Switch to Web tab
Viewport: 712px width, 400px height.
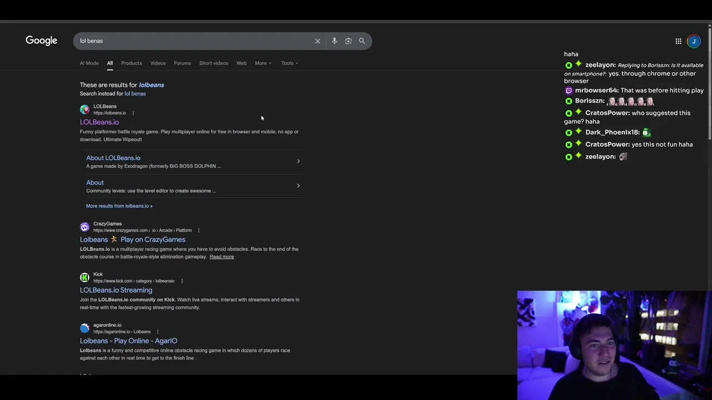[x=241, y=63]
